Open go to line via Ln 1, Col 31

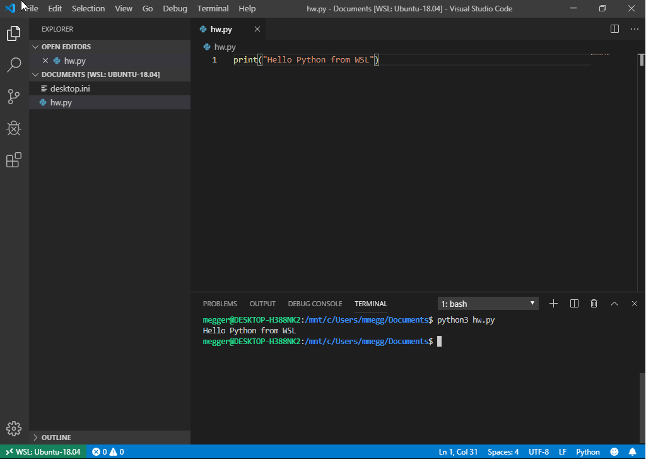point(458,451)
